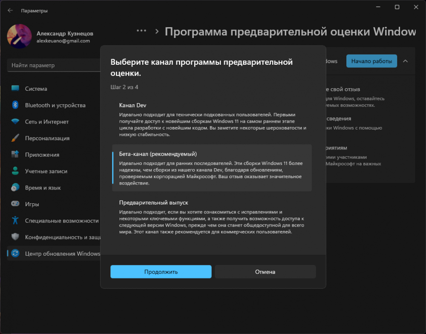
Task: Click the Конфиденциальность shield icon
Action: [15, 237]
